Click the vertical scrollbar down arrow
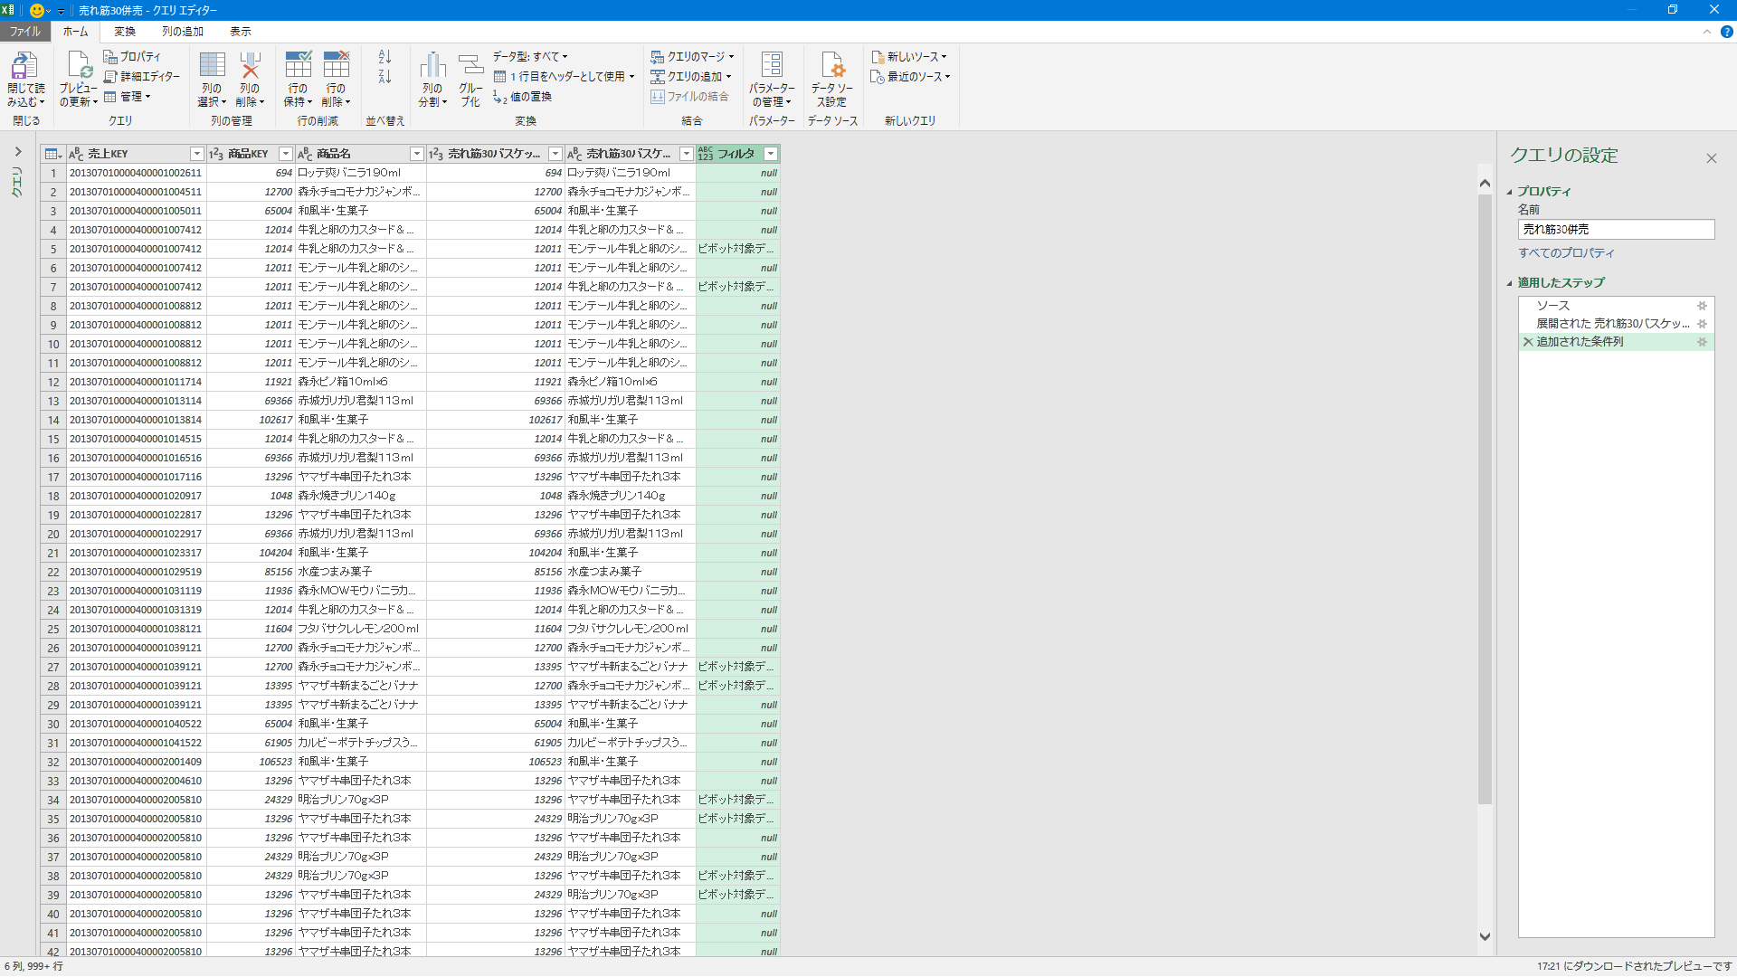This screenshot has width=1737, height=977. [1485, 936]
